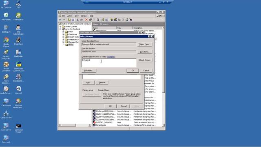The width and height of the screenshot is (261, 147).
Task: Click the Check Names button
Action: (145, 60)
